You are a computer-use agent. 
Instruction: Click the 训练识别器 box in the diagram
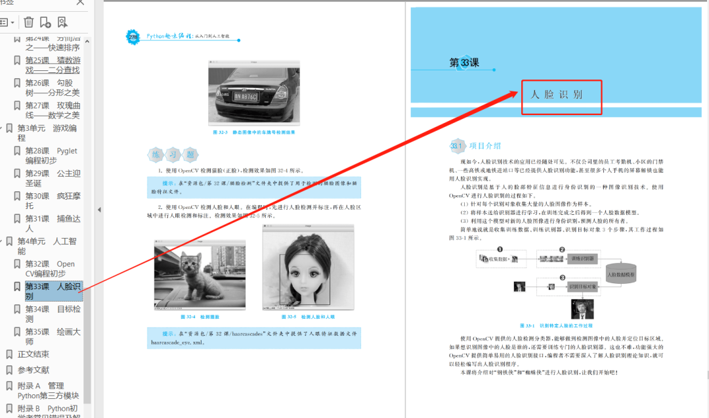coord(582,258)
